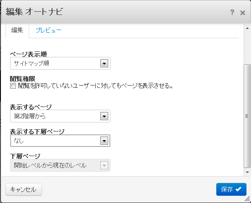251x203 pixels.
Task: Click the 保存 button
Action: (x=231, y=189)
